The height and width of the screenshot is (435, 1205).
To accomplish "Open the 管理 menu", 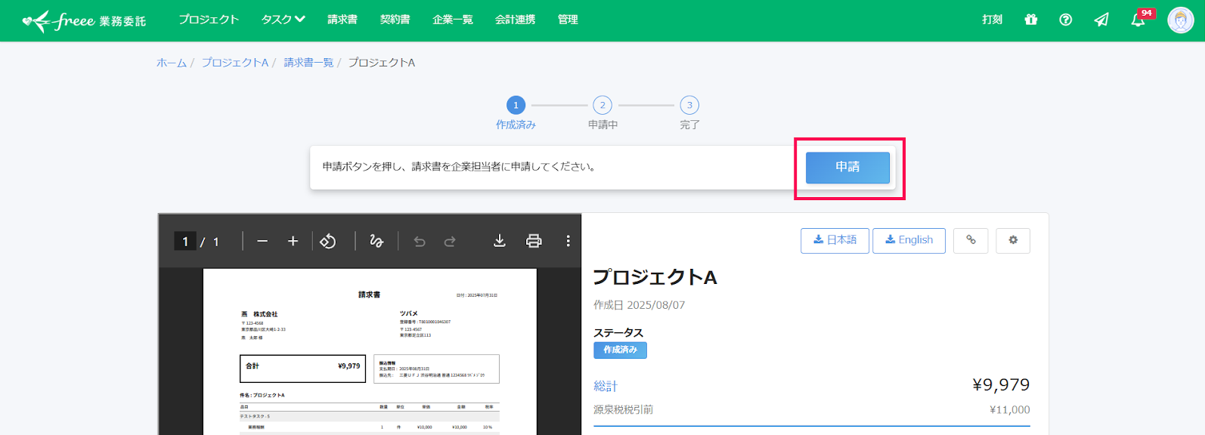I will 568,20.
